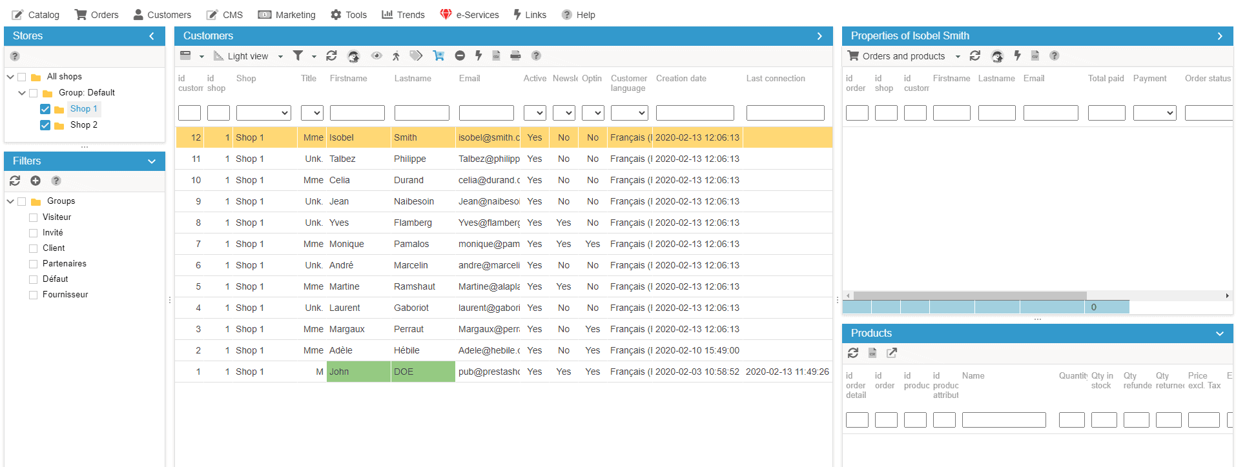Open the Products panel external link icon
Image resolution: width=1236 pixels, height=467 pixels.
point(892,353)
